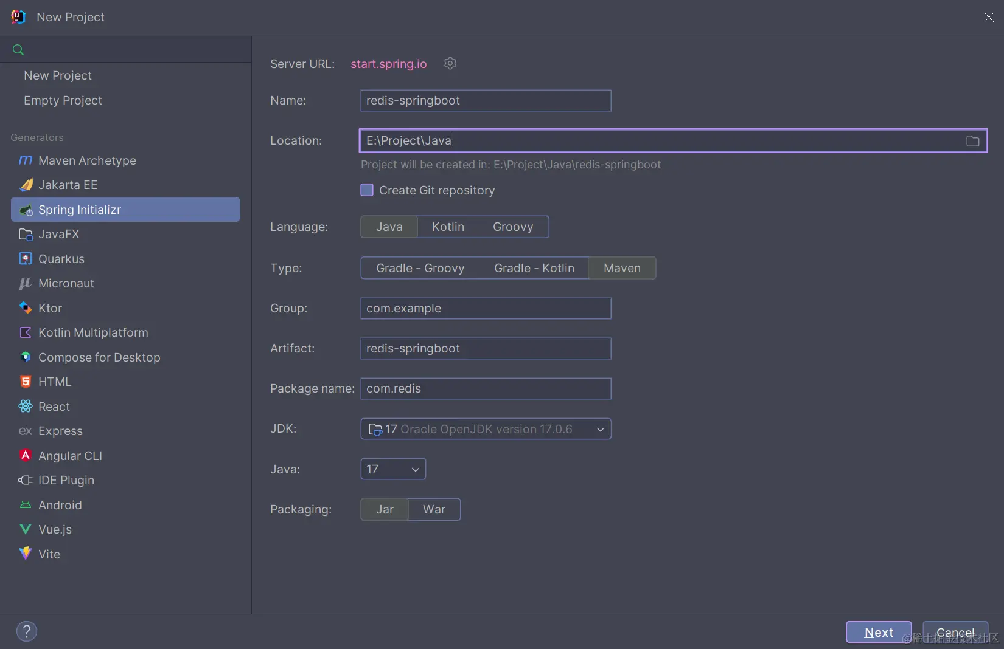Click the Artifact input field
The width and height of the screenshot is (1004, 649).
click(x=486, y=349)
